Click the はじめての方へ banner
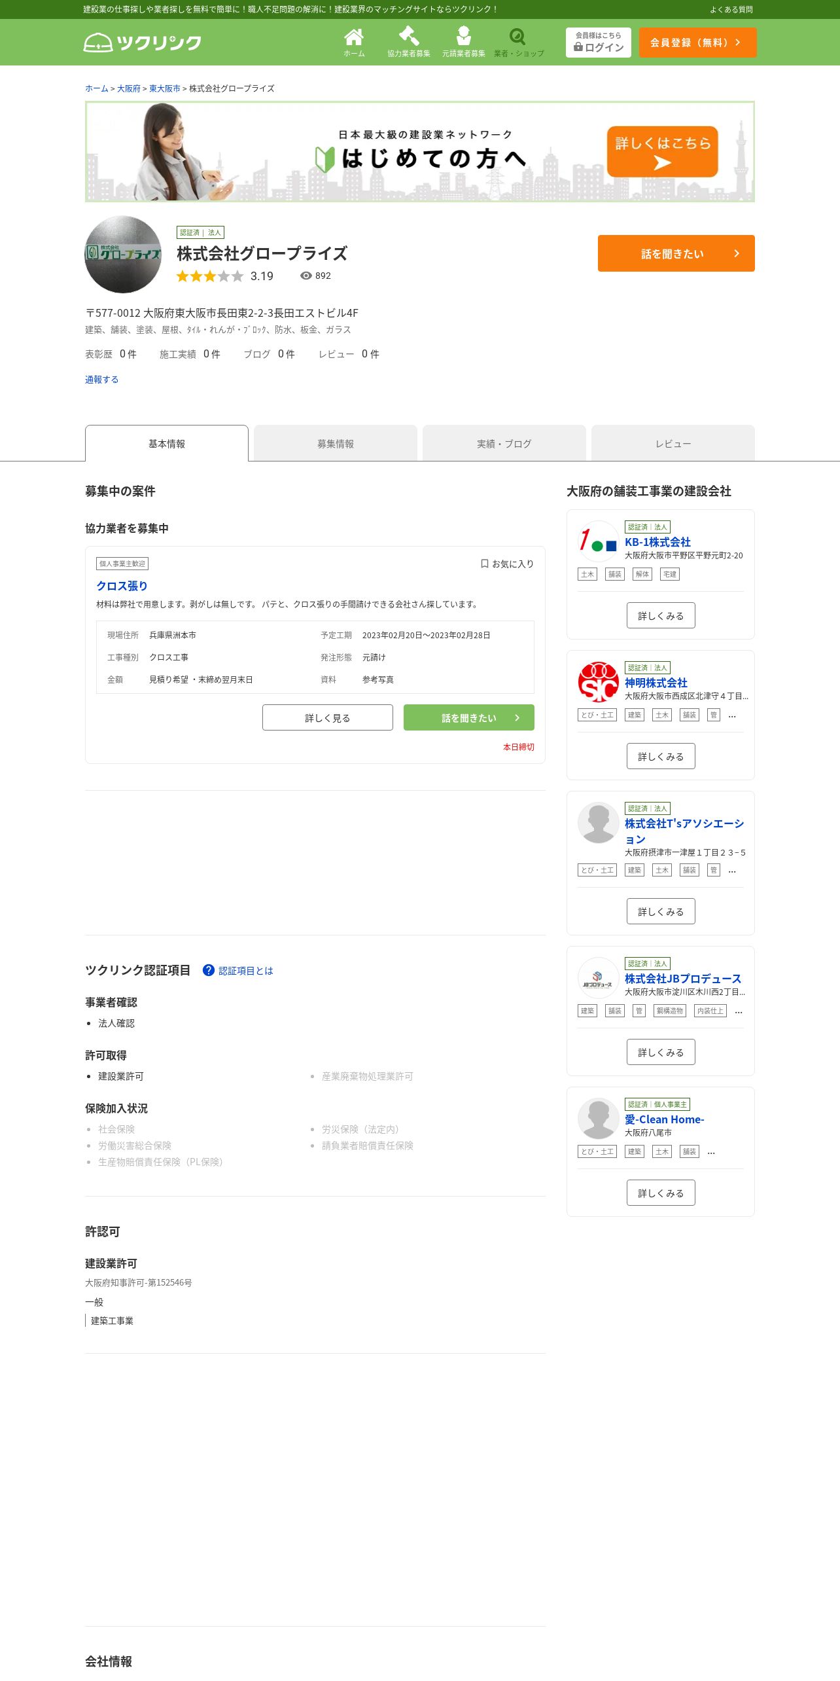This screenshot has width=840, height=1681. pyautogui.click(x=420, y=152)
